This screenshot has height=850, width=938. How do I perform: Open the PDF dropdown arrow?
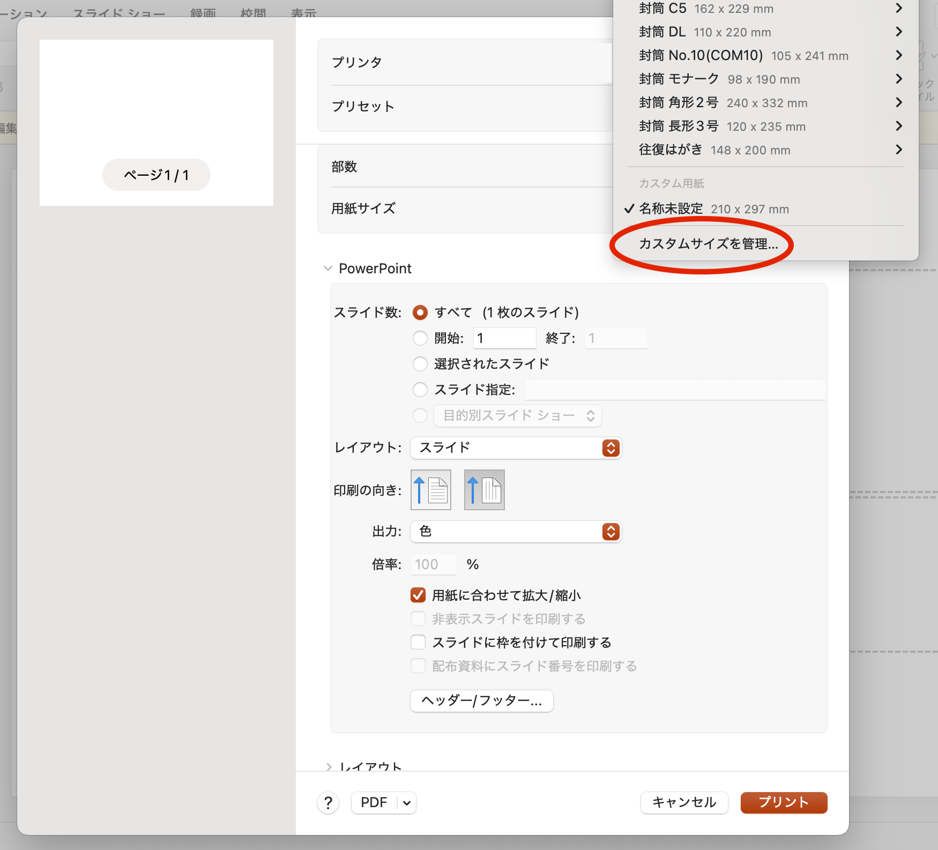[407, 803]
